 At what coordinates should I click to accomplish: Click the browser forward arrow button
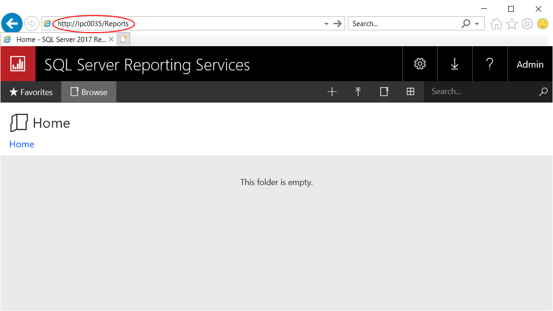point(32,24)
